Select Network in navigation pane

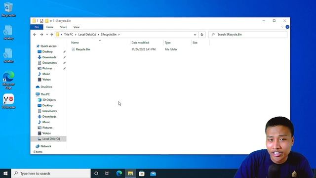[x=46, y=146]
